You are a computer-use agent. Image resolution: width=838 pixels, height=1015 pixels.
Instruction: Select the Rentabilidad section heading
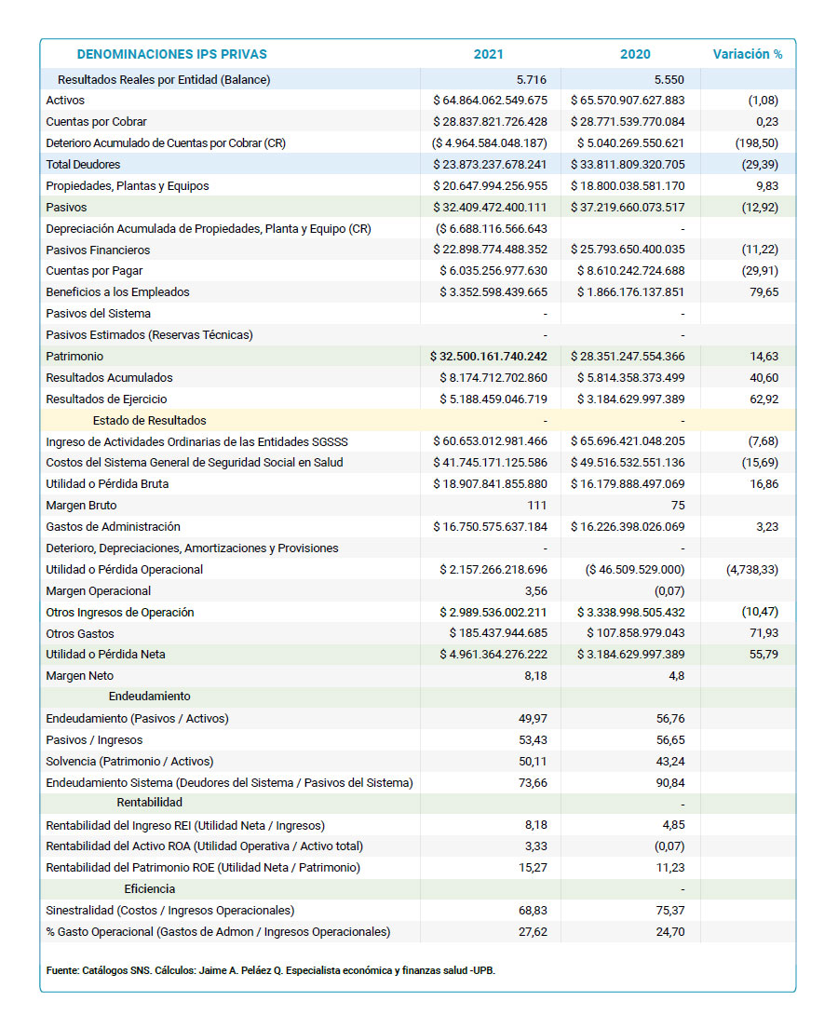[149, 803]
